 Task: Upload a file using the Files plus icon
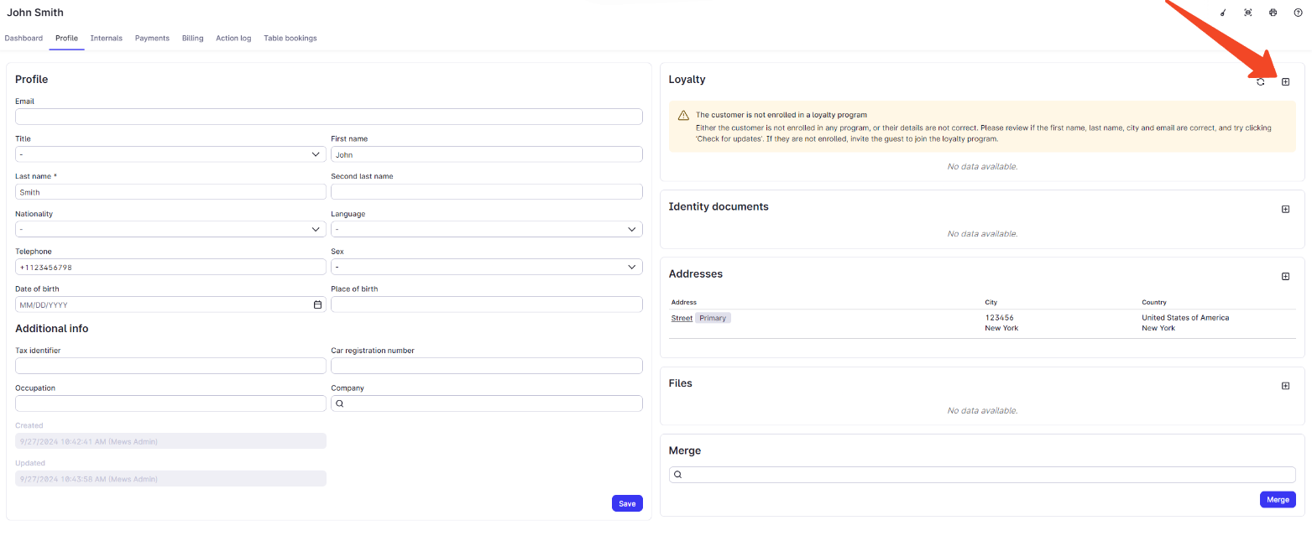[1285, 385]
